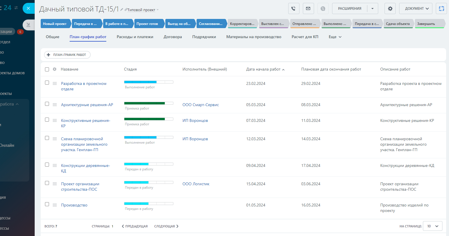Toggle the select-all checkbox in table header

click(47, 69)
